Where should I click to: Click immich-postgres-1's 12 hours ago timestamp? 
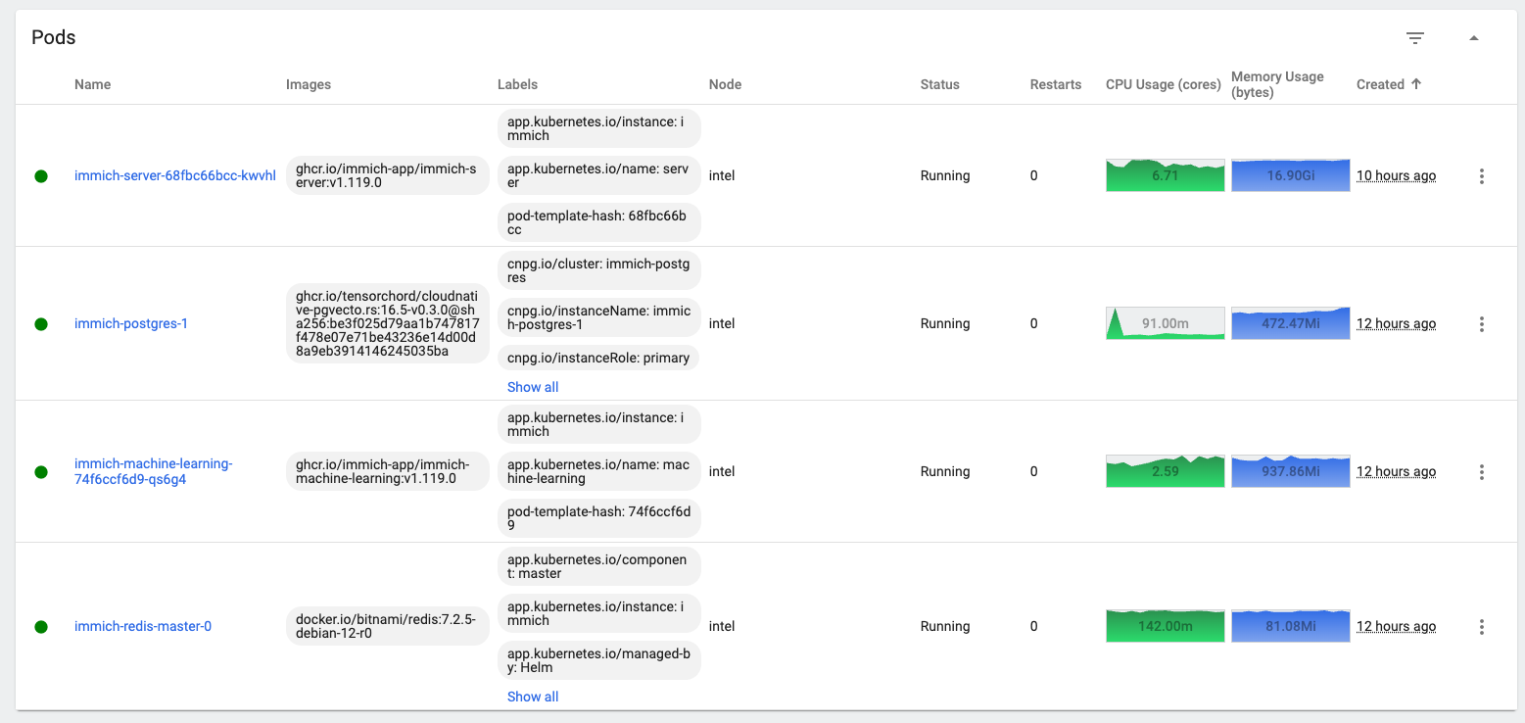pyautogui.click(x=1396, y=323)
